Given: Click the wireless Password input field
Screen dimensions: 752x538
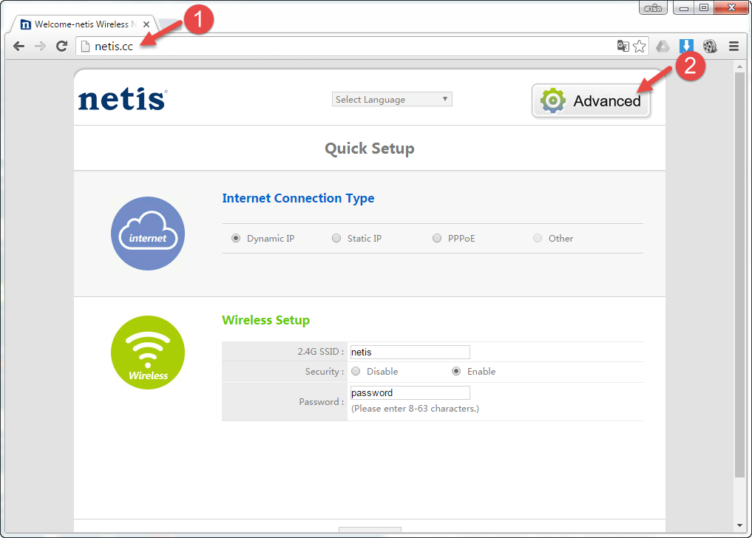Looking at the screenshot, I should [410, 392].
